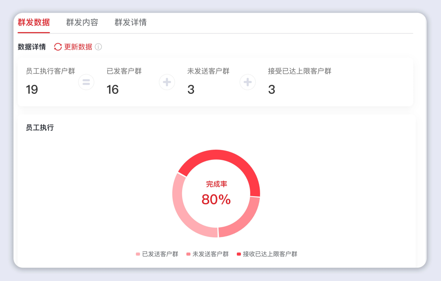Click the 接受已达上限客户群 stat value

pos(272,90)
